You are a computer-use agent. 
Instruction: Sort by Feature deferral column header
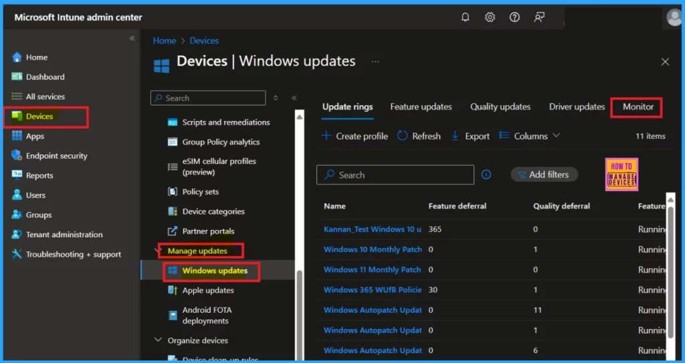[x=458, y=206]
